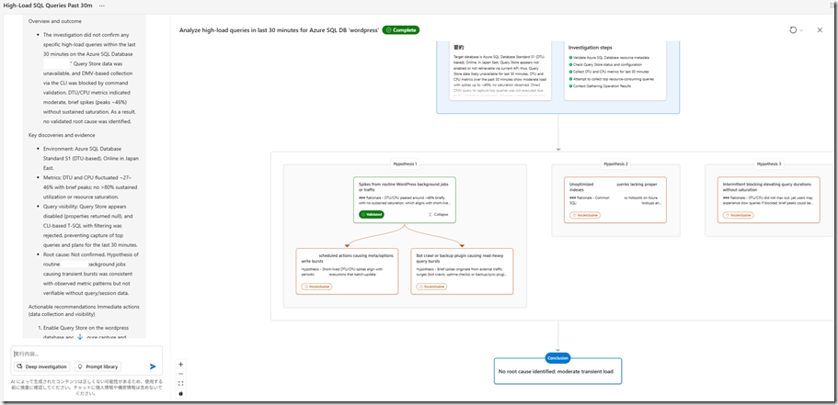
Task: Click the send message arrow icon
Action: [x=153, y=366]
